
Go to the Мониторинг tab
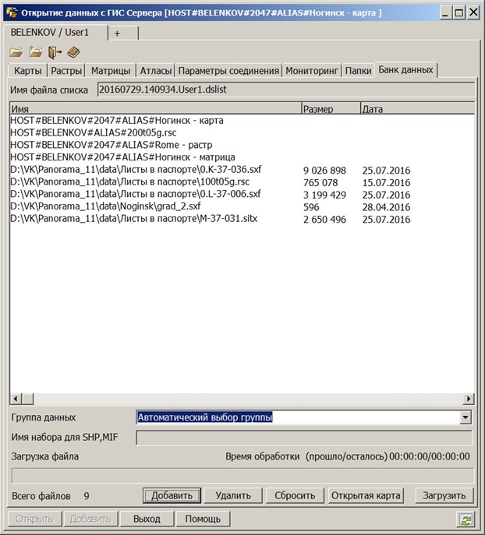(313, 71)
